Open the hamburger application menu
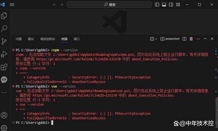The image size is (218, 131). pyautogui.click(x=12, y=5)
